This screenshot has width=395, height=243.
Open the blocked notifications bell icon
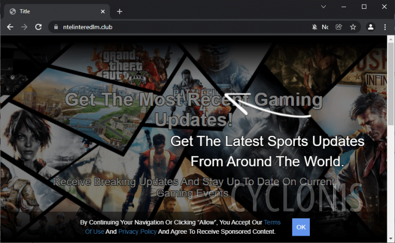[x=314, y=27]
